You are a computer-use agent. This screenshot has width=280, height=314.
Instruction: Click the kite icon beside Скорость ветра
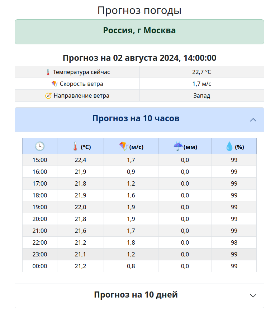pos(54,84)
